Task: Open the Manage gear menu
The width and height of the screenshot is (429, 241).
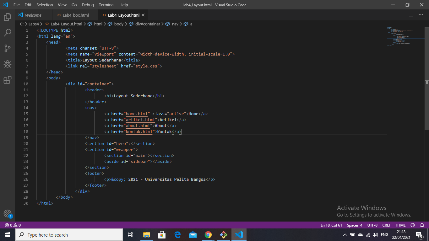Action: 7,214
